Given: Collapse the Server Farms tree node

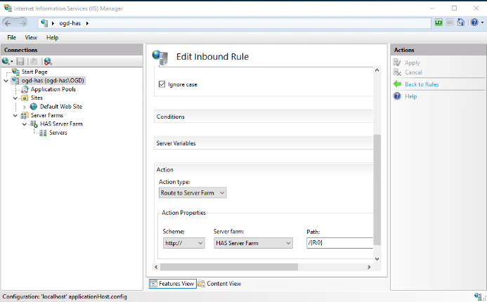Looking at the screenshot, I should pos(15,115).
